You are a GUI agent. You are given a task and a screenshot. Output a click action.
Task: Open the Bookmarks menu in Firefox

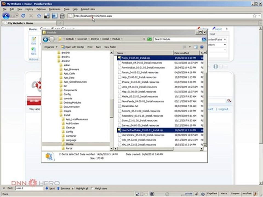55,9
